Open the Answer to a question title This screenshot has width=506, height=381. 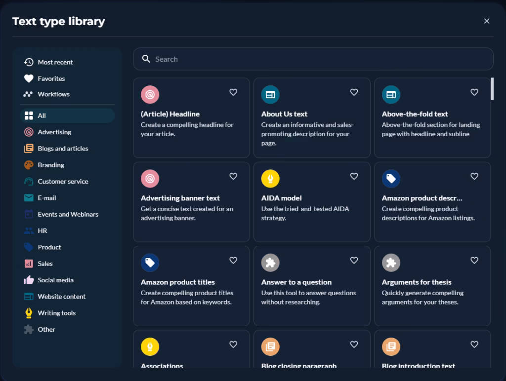click(296, 282)
